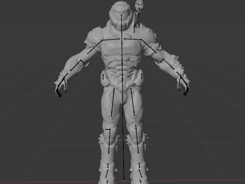Select the upper arm bone on screen-right arm
This screenshot has height=184, width=245.
(149, 46)
